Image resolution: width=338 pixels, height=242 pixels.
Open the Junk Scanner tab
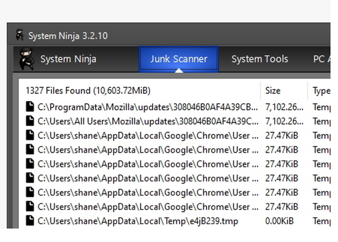[178, 59]
